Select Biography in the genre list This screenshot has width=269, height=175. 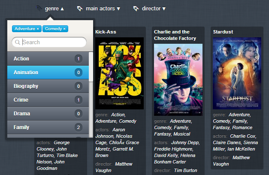pos(48,86)
